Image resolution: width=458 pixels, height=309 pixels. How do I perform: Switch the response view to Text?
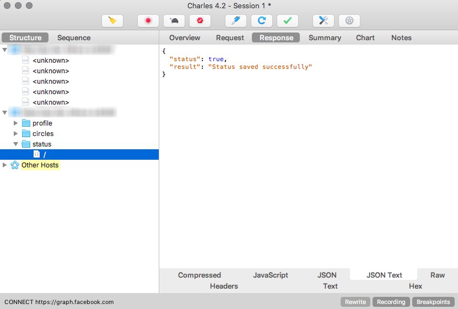[x=330, y=286]
